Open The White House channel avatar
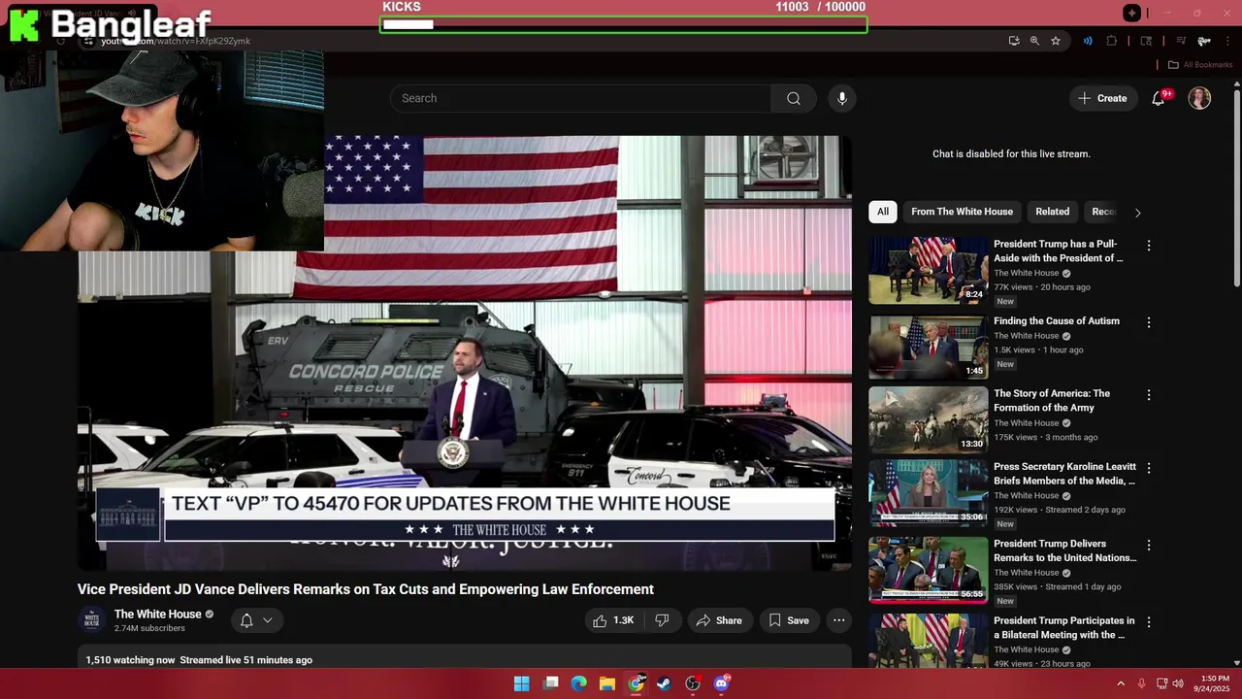The width and height of the screenshot is (1242, 699). (91, 619)
